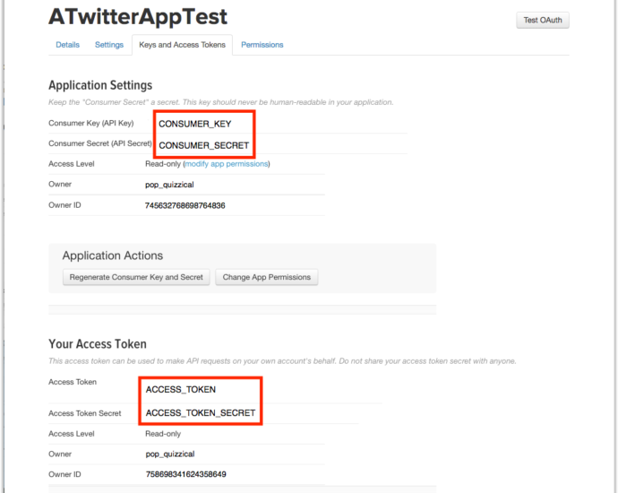
Task: Click Owner ID 758698341624358649
Action: [185, 474]
